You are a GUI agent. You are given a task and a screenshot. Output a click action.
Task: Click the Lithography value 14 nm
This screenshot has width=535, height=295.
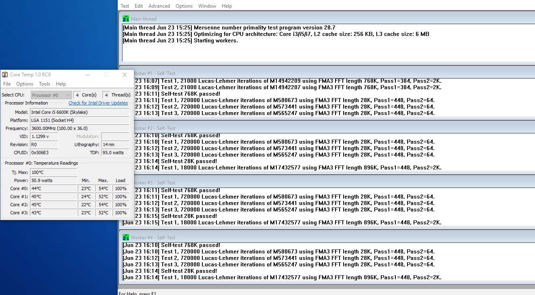[115, 144]
